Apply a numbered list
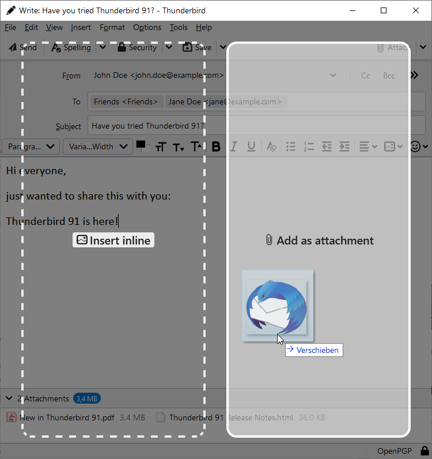This screenshot has height=459, width=432. point(309,146)
